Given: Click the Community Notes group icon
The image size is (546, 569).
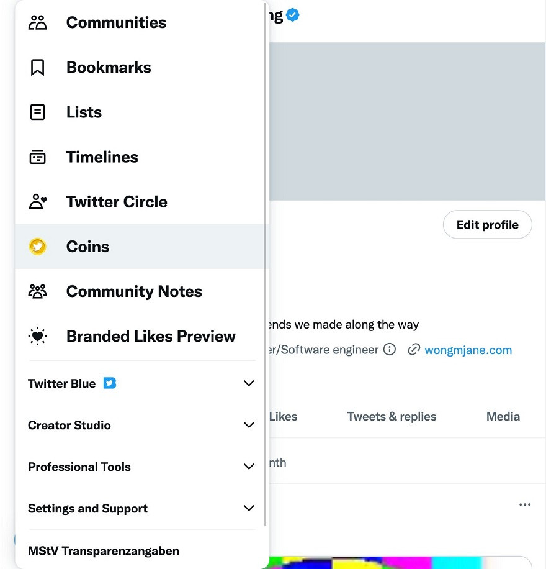Looking at the screenshot, I should tap(38, 291).
